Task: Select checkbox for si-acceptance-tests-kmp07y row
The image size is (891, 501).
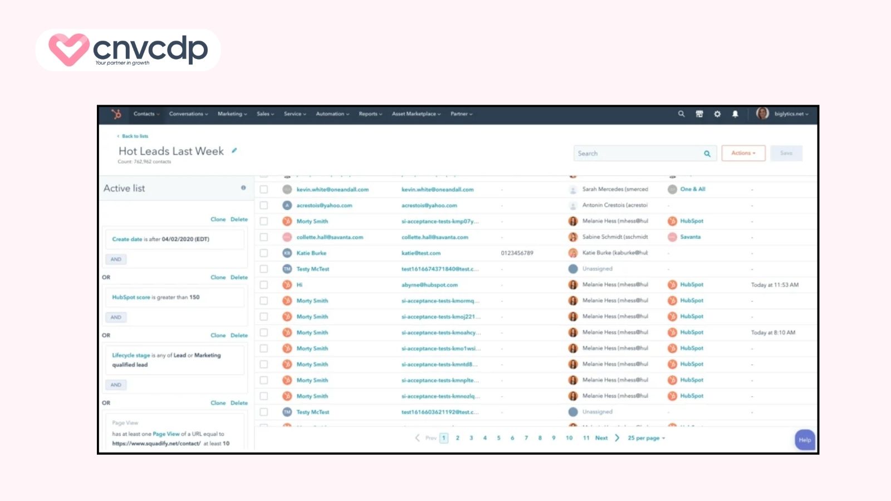Action: [264, 221]
